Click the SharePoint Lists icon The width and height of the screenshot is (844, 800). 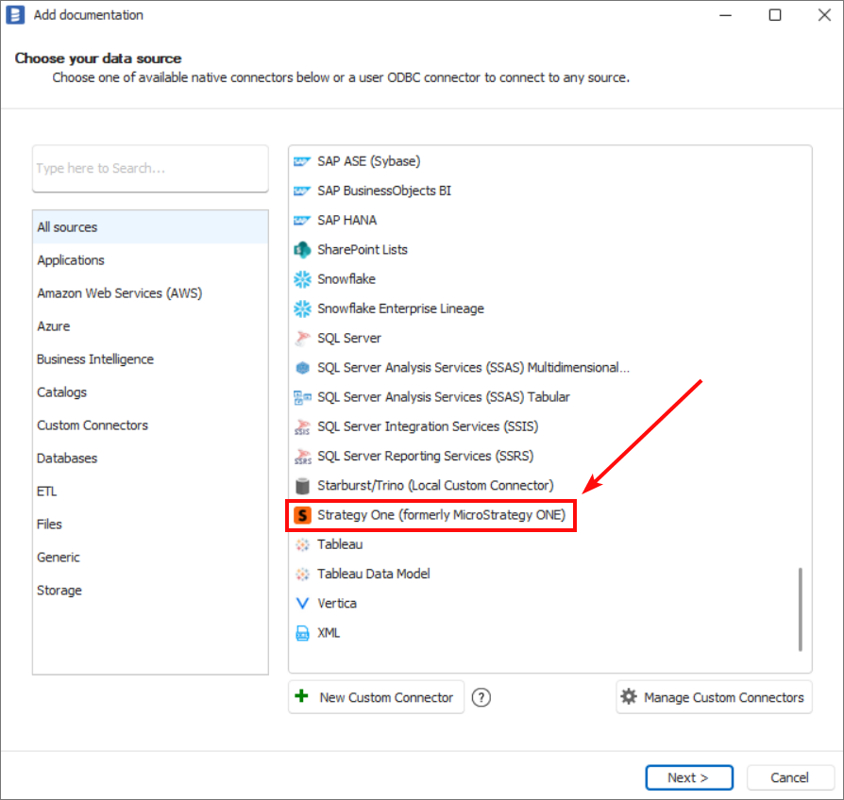coord(302,250)
